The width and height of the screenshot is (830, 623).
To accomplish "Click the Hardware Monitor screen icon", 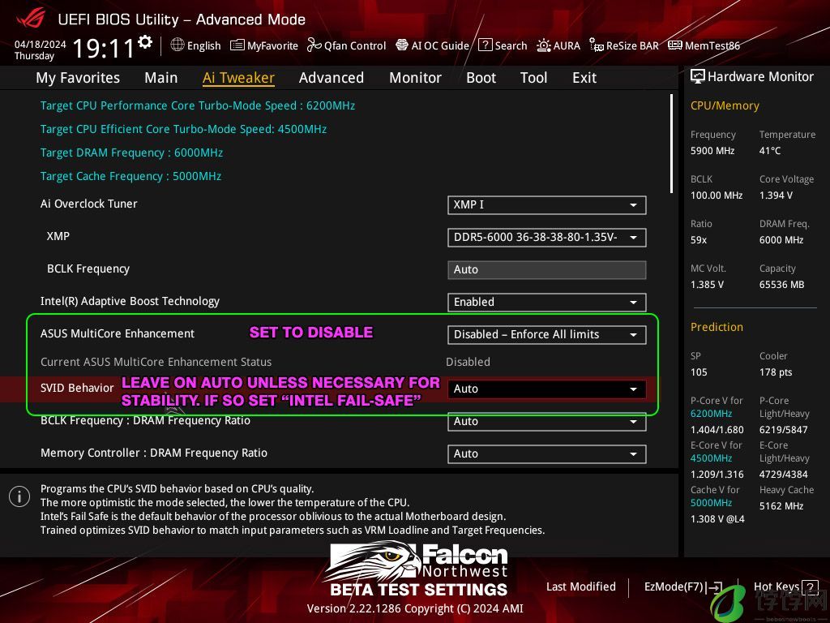I will click(698, 77).
